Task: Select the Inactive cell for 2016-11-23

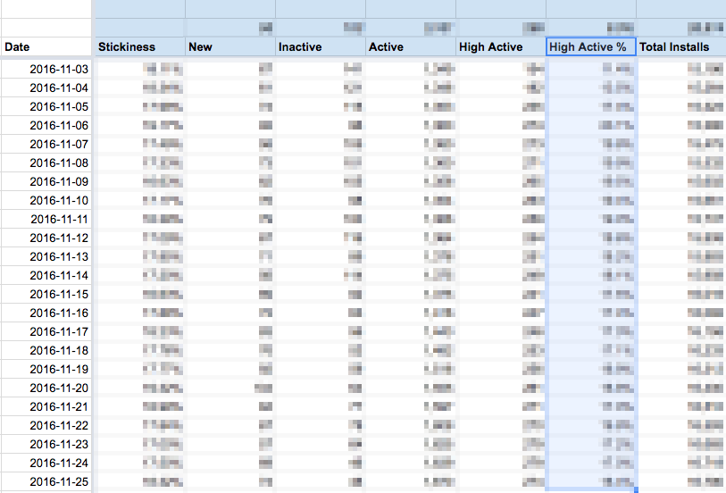Action: pos(321,445)
